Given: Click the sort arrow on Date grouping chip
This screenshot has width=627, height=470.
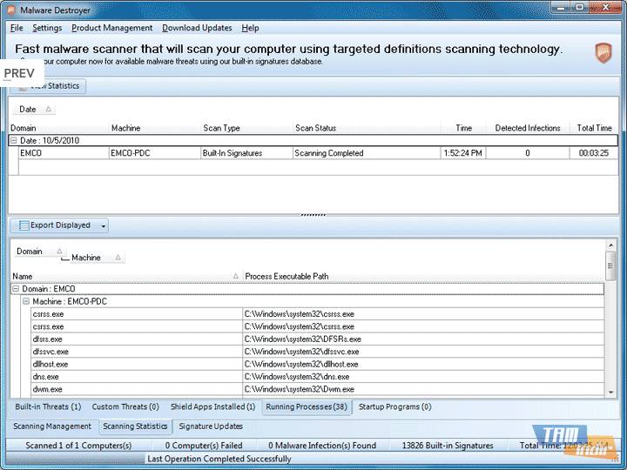Looking at the screenshot, I should [48, 110].
